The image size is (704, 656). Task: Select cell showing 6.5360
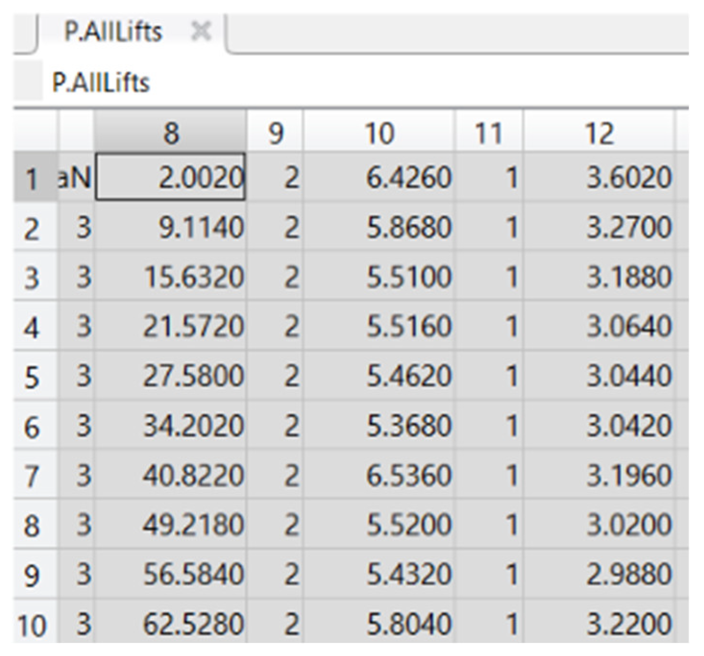(x=379, y=475)
